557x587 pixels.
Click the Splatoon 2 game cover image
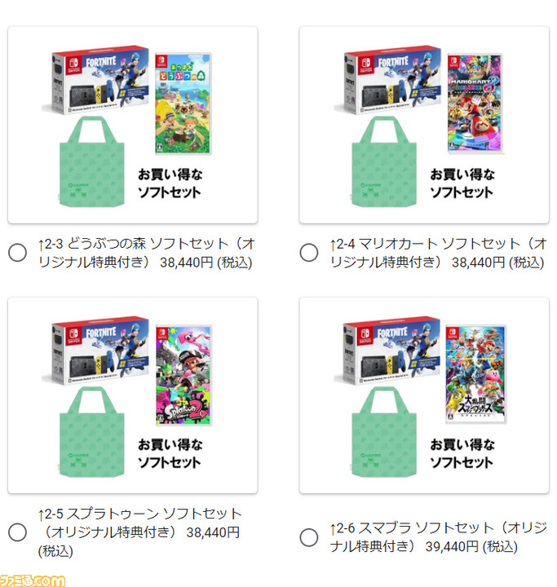coord(183,375)
